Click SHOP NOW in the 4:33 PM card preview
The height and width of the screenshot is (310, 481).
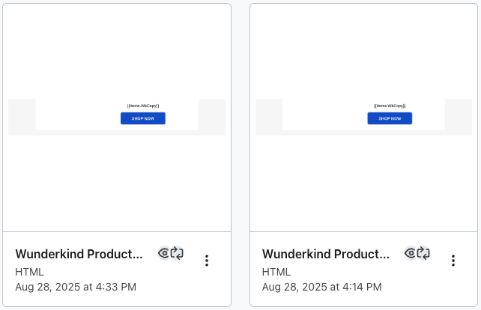coord(143,118)
